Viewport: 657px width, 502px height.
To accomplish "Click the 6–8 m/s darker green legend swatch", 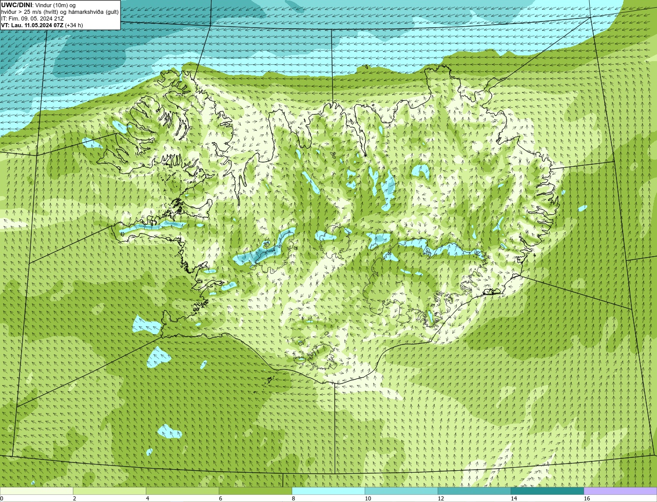I will tap(256, 491).
